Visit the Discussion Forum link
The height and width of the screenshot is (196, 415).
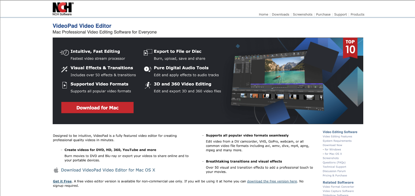pos(334,171)
